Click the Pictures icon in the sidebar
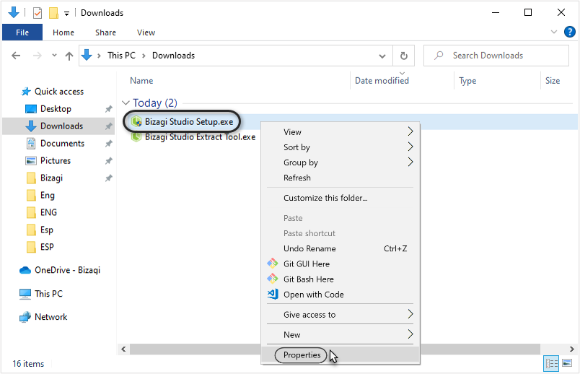580x374 pixels. click(x=31, y=161)
